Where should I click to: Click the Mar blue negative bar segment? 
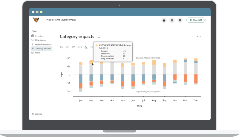pos(102,77)
